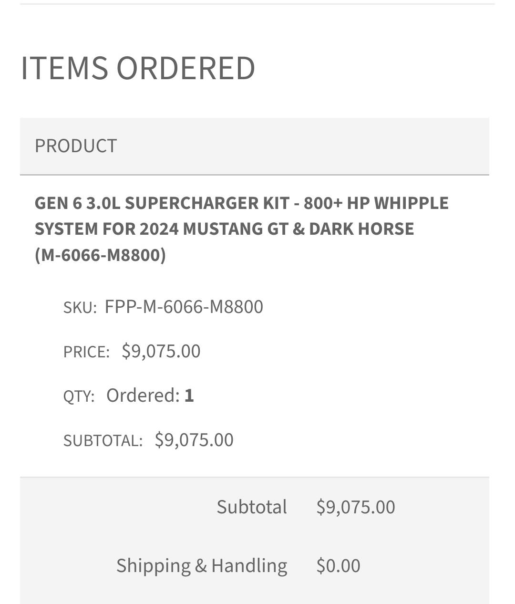Click the Subtotal label in order totals
Screen dimensions: 515x604
(x=252, y=507)
